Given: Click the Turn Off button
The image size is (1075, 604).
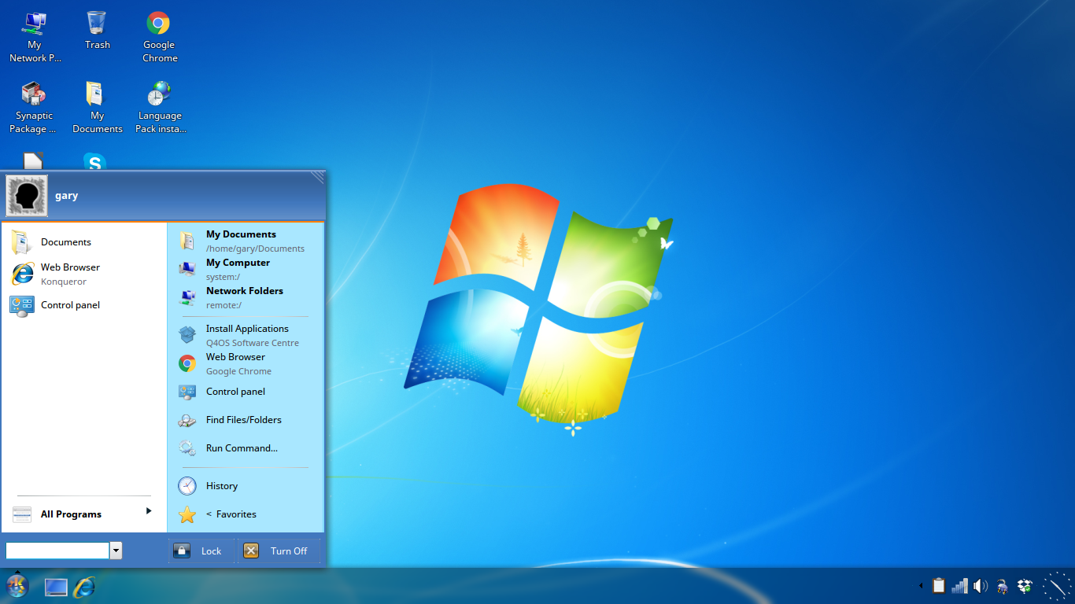Looking at the screenshot, I should click(279, 551).
